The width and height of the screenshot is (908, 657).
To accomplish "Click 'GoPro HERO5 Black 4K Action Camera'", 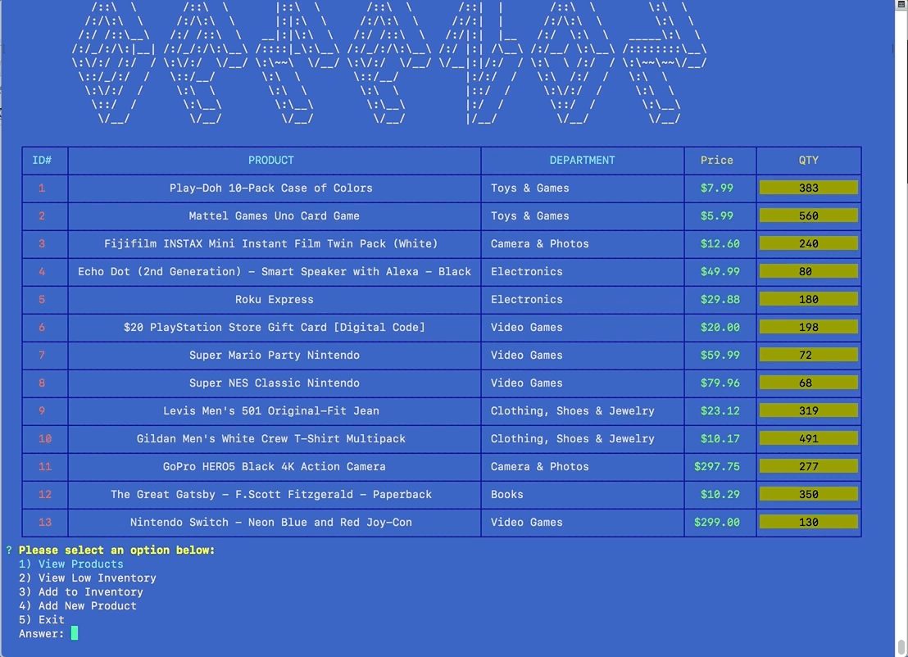I will pyautogui.click(x=274, y=466).
